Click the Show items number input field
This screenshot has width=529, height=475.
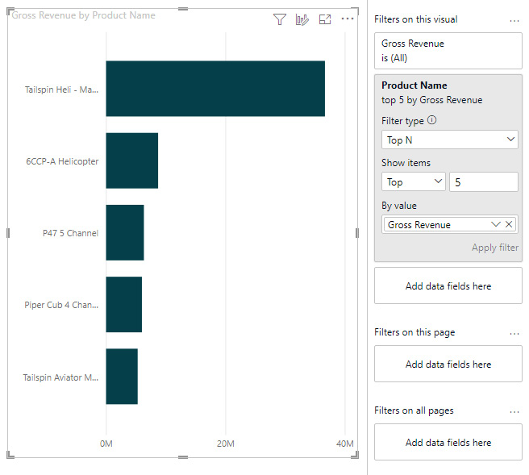point(482,182)
